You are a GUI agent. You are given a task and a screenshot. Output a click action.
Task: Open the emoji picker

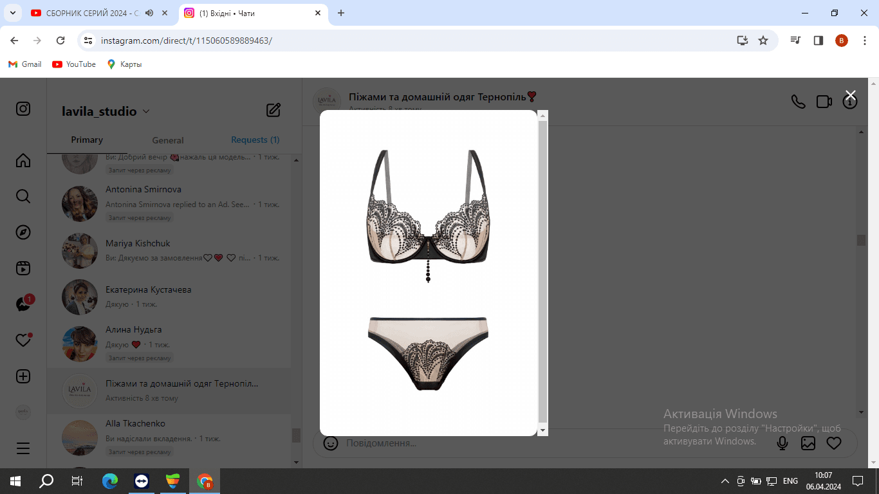pyautogui.click(x=331, y=443)
